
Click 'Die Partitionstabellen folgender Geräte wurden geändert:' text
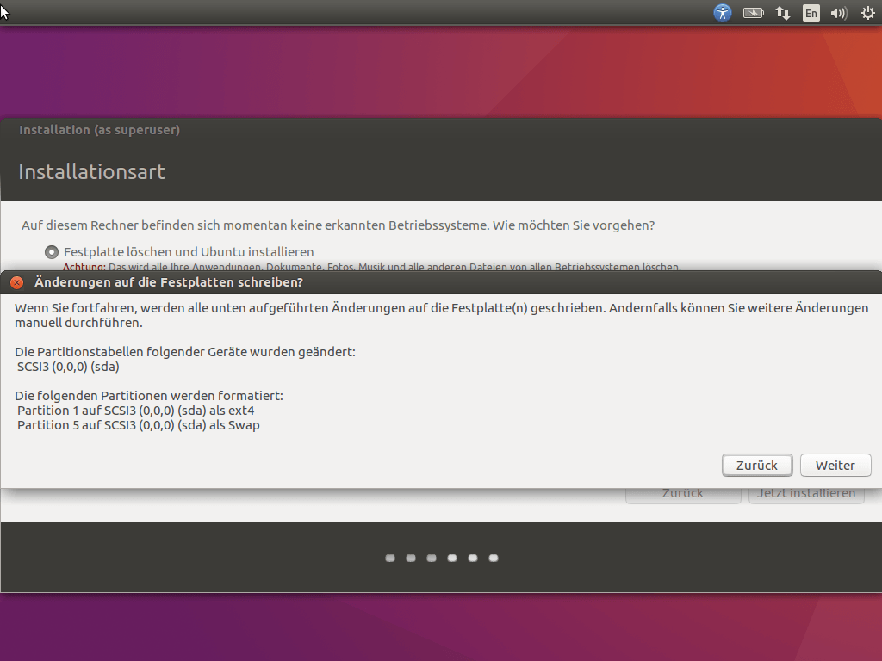(x=185, y=352)
